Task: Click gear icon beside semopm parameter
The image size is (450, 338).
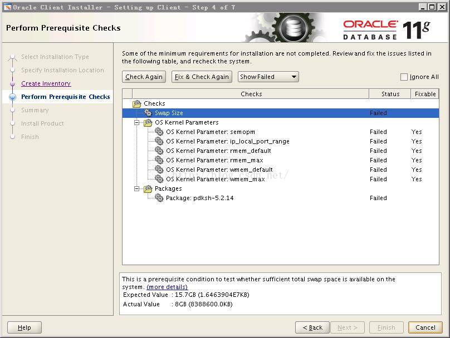Action: pos(159,132)
